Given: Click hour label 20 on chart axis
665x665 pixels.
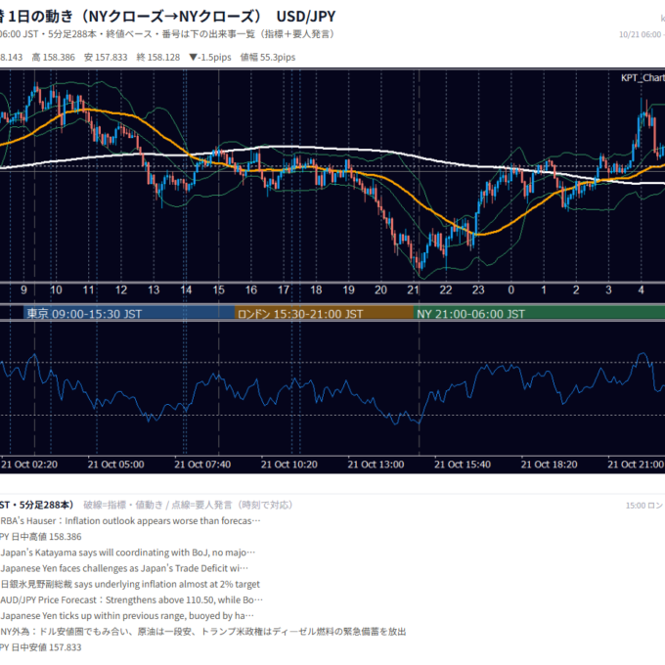Looking at the screenshot, I should pos(380,290).
